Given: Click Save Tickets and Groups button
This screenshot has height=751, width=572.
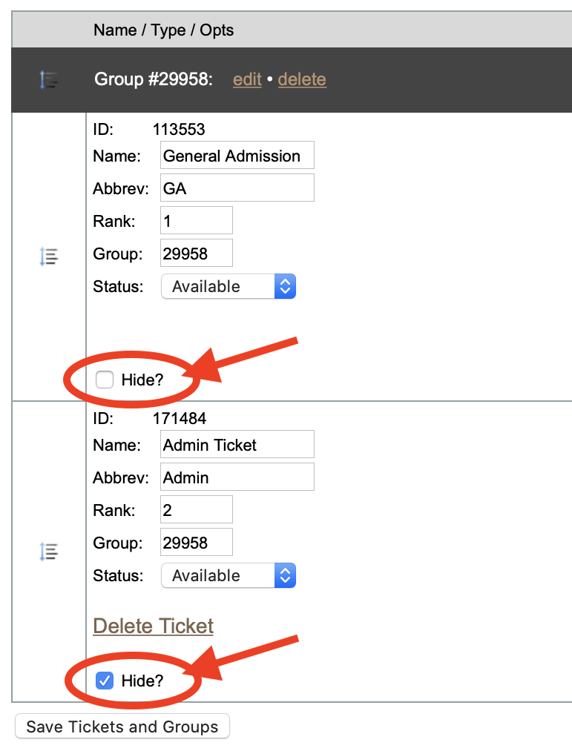Looking at the screenshot, I should coord(122,726).
